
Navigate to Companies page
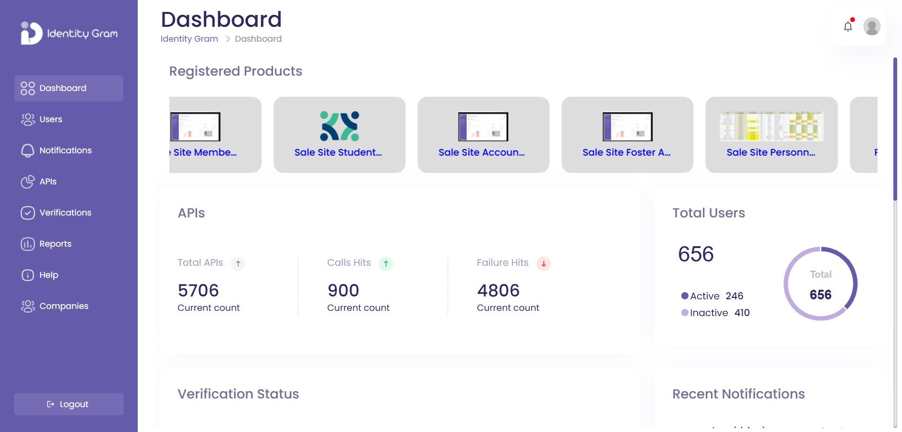pyautogui.click(x=63, y=306)
